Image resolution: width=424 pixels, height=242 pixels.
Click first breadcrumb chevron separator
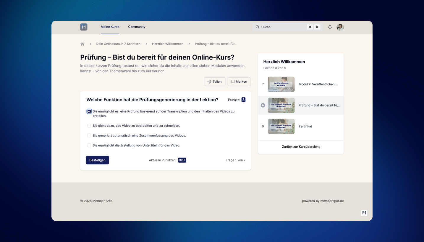point(90,44)
